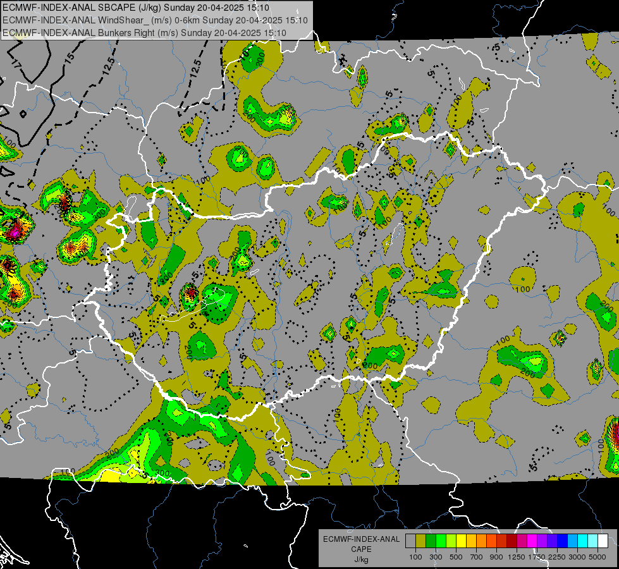Click the bright green legend swatch
This screenshot has width=619, height=569.
(x=441, y=541)
